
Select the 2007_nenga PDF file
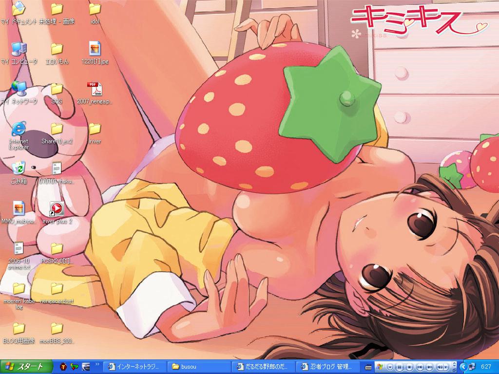(x=95, y=93)
